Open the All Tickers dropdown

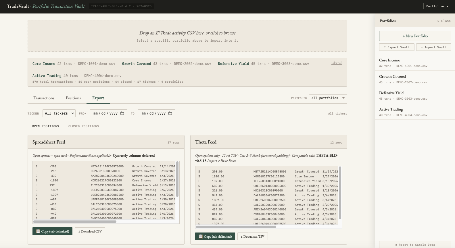coord(59,113)
